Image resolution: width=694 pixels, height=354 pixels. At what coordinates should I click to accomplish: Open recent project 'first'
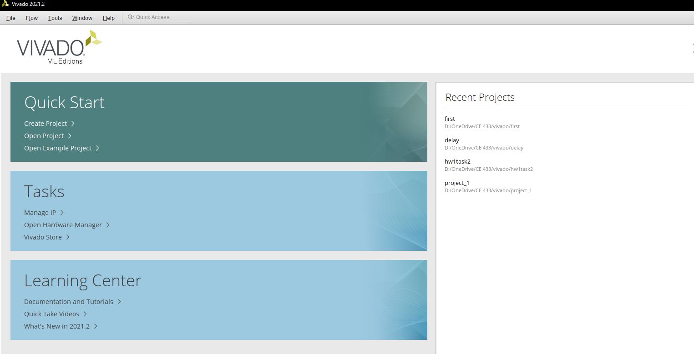(x=450, y=119)
